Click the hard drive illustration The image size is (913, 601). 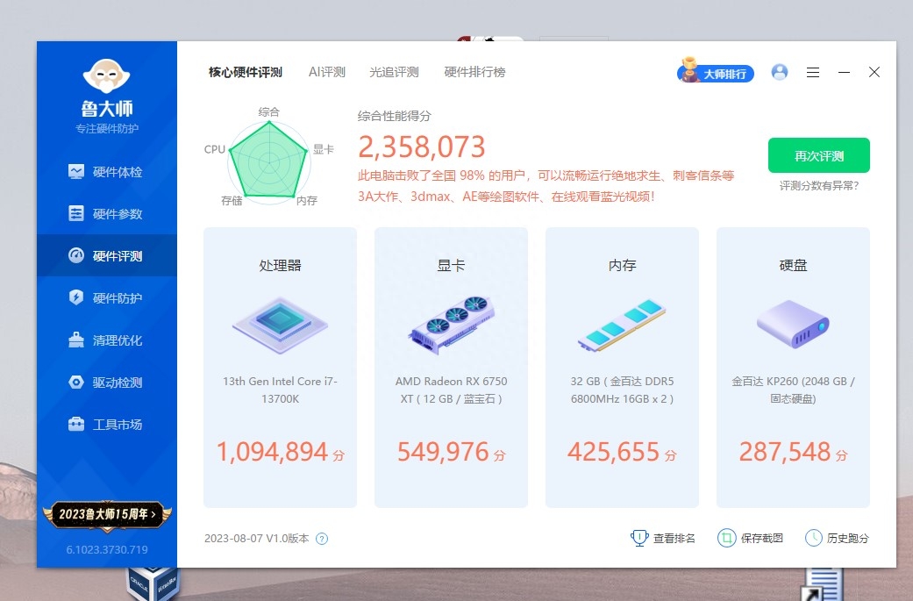[793, 324]
